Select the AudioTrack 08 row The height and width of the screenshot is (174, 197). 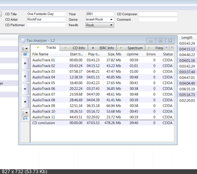[102, 100]
